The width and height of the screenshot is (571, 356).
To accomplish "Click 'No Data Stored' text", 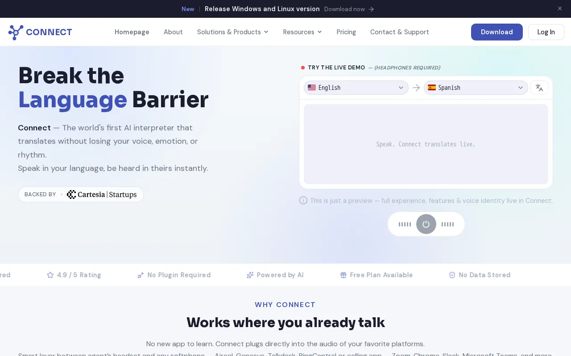I will 484,275.
